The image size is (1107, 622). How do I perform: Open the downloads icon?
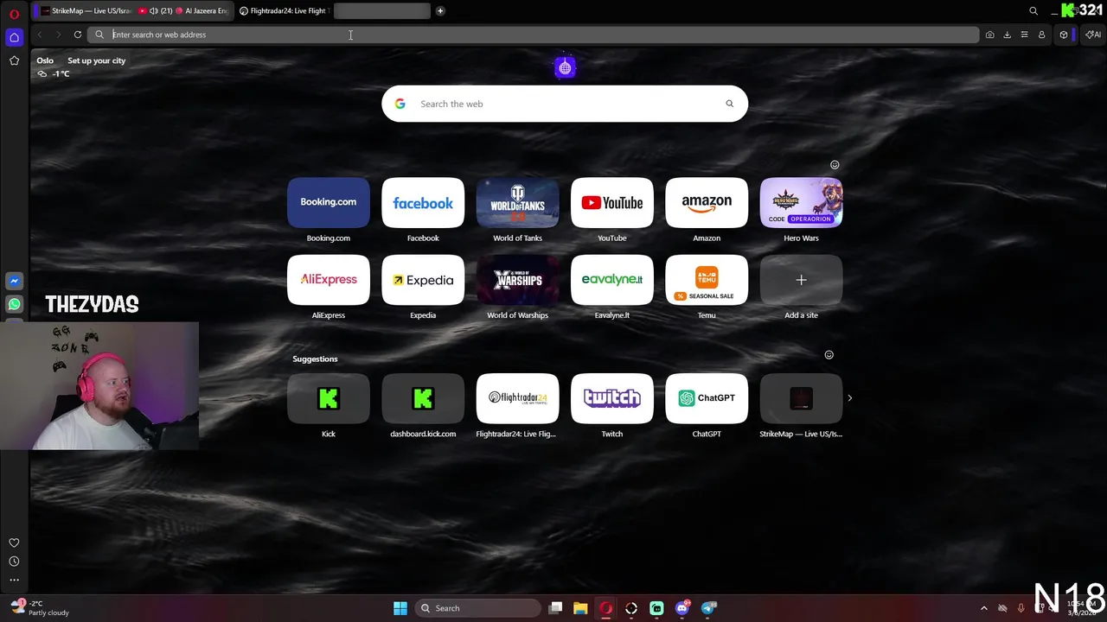tap(1007, 35)
